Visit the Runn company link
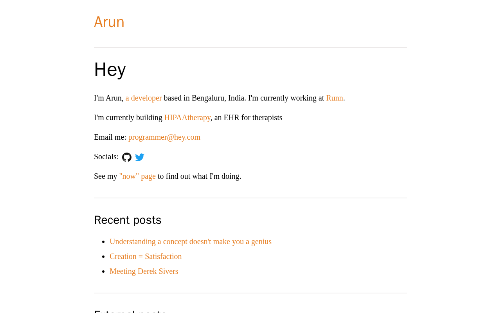 point(334,98)
